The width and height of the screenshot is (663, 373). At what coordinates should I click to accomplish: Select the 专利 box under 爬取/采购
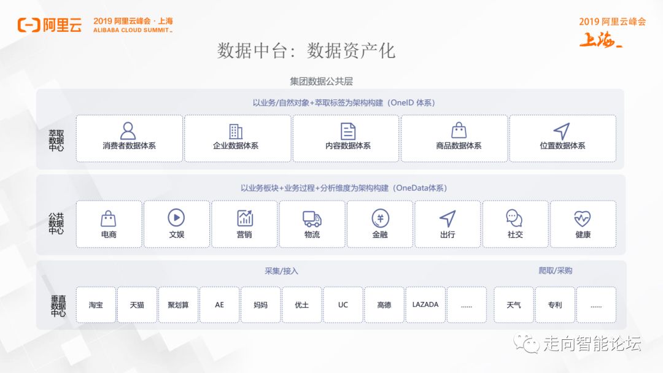pos(555,305)
